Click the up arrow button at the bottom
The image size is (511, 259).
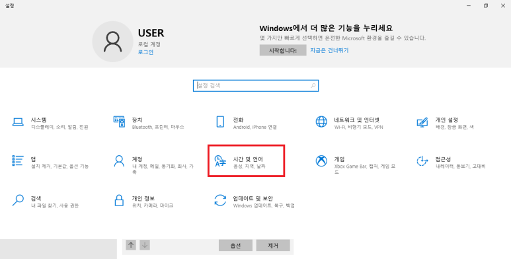coord(131,245)
